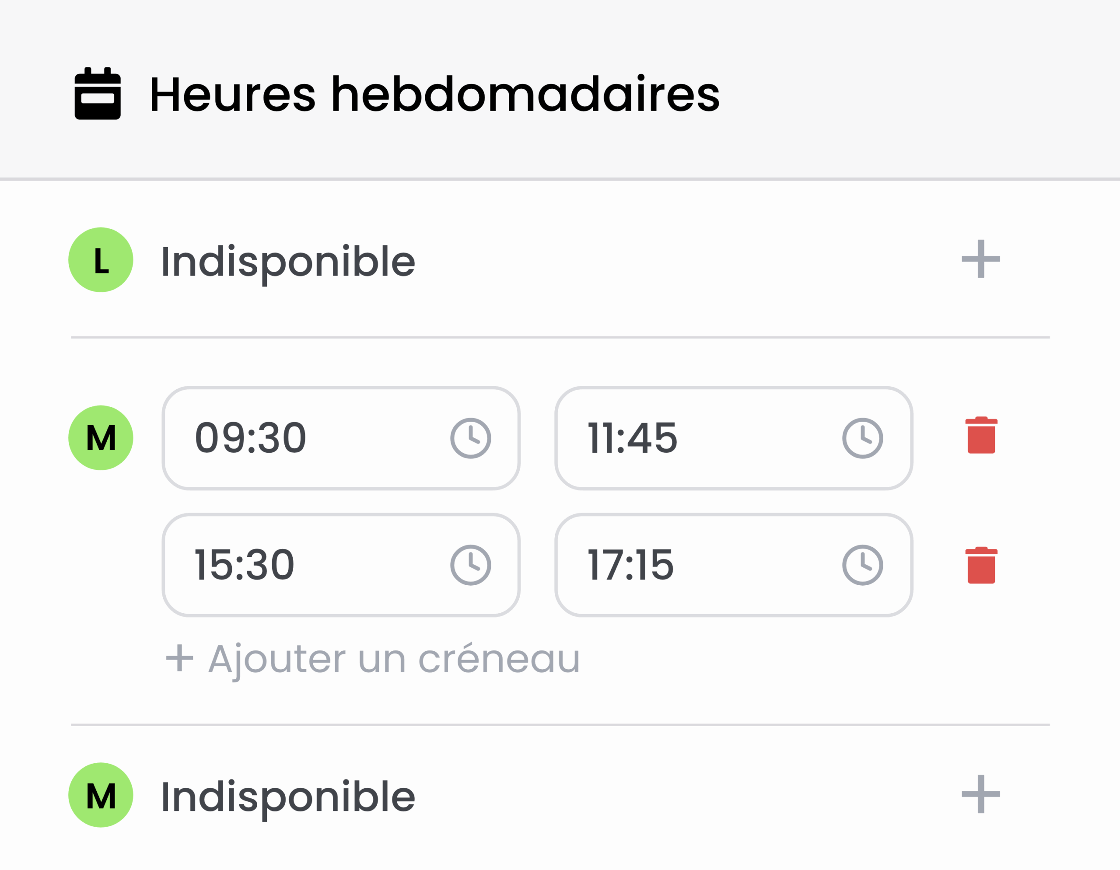Open time picker clock in 15:30 field

coord(470,565)
